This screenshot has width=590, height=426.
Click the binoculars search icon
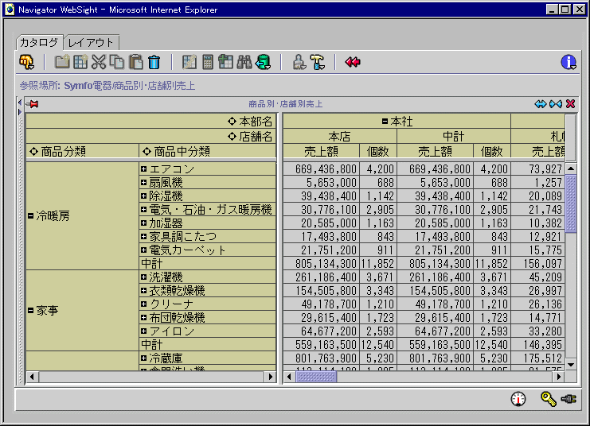(244, 62)
